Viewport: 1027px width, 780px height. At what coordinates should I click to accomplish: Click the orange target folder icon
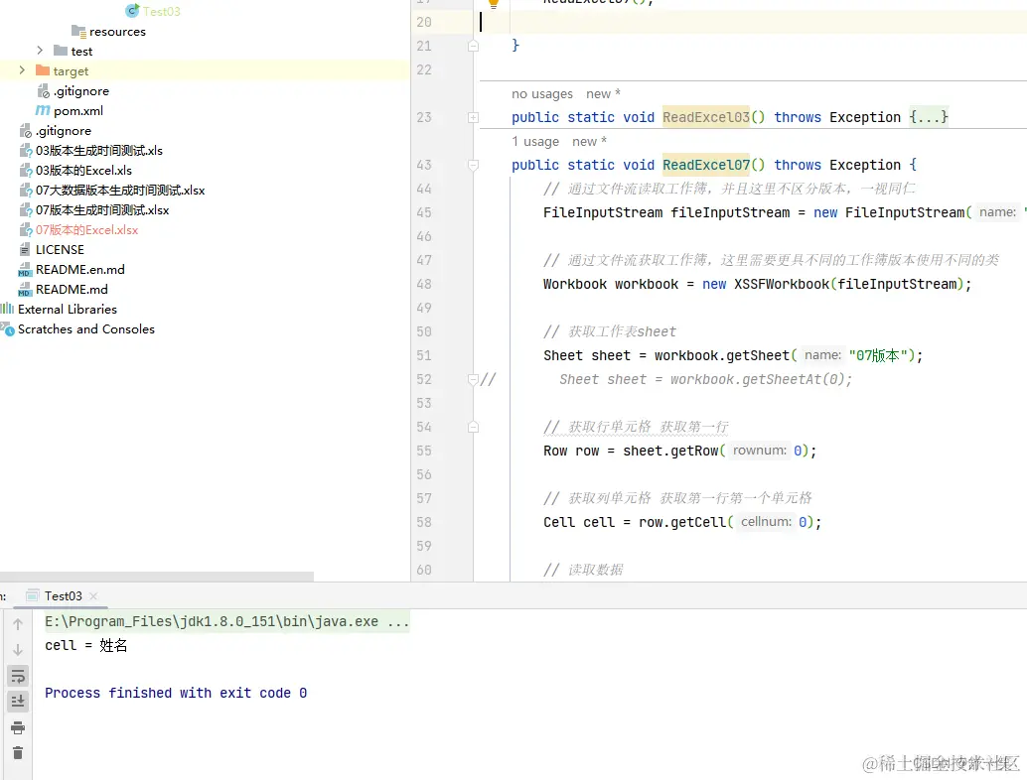point(43,70)
